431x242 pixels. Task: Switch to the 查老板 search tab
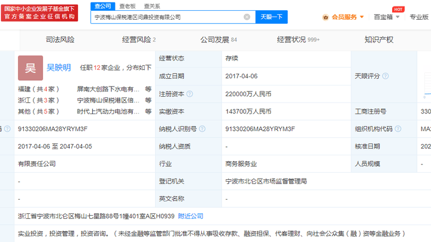[x=128, y=6]
